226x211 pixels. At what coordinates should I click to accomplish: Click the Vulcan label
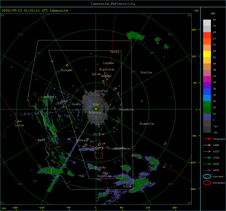pos(128,186)
